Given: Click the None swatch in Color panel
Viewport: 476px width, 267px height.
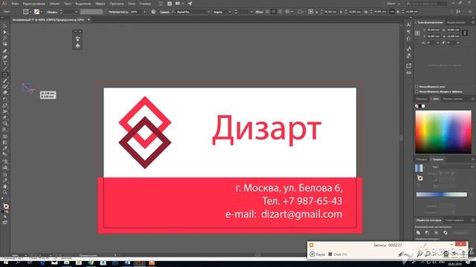Looking at the screenshot, I should click(x=416, y=106).
